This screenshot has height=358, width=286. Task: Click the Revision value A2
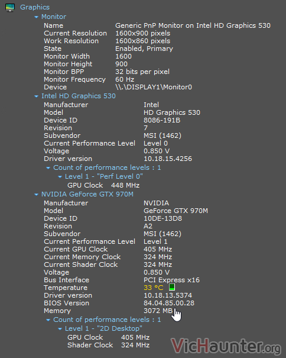[x=148, y=226]
